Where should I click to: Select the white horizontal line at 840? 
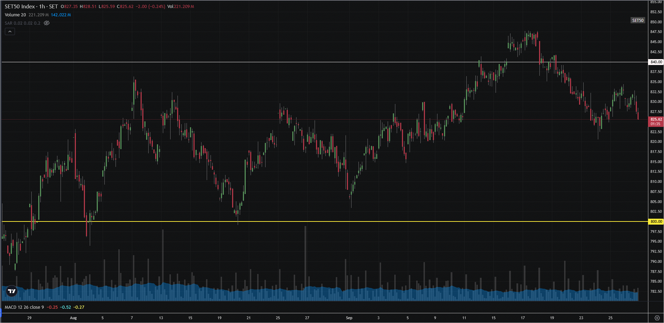tap(313, 62)
